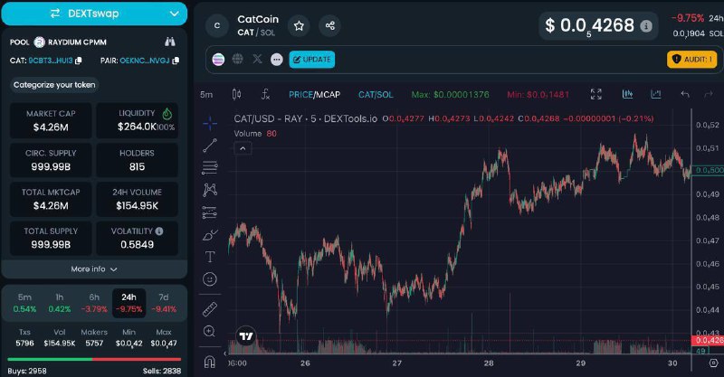Click the UPDATE button
The height and width of the screenshot is (377, 724).
[312, 60]
